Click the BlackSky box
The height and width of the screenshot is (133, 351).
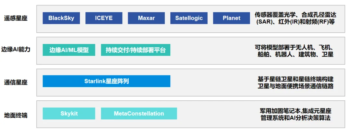(x=61, y=18)
